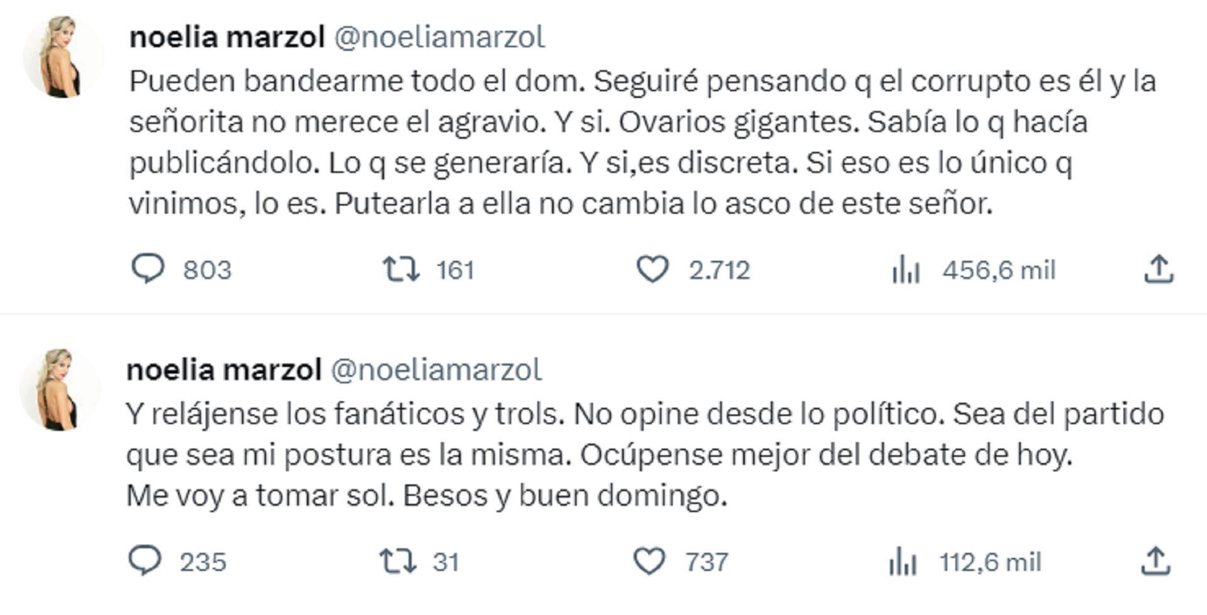Open second tweet text starting 'Y relájense'
The height and width of the screenshot is (615, 1207).
pos(629,454)
